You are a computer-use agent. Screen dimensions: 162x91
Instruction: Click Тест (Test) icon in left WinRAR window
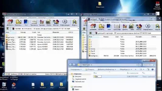[x=26, y=23]
